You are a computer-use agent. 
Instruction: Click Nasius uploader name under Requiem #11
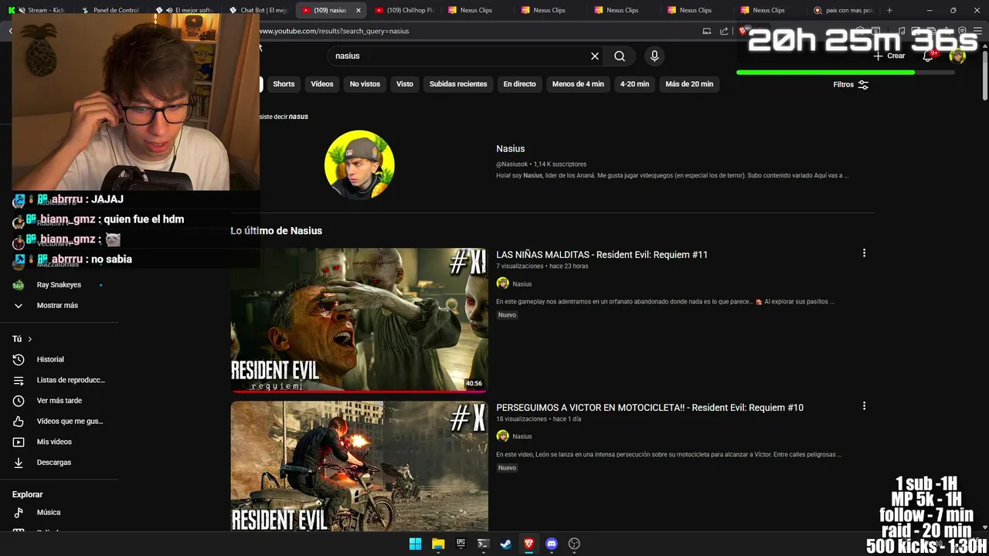tap(522, 284)
